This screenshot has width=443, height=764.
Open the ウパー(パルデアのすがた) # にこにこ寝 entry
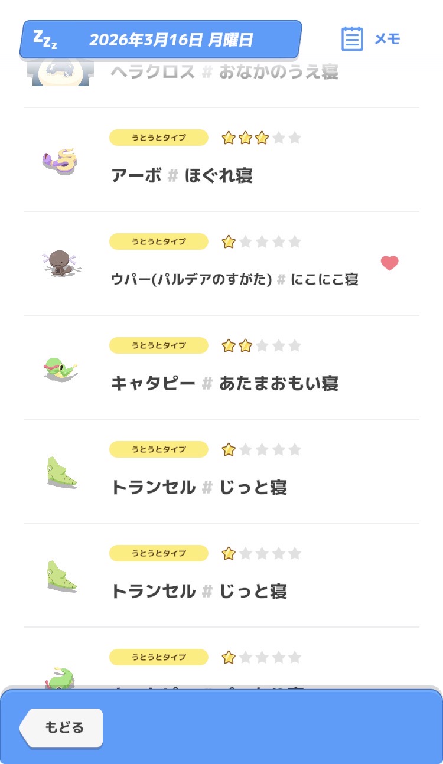click(x=234, y=279)
